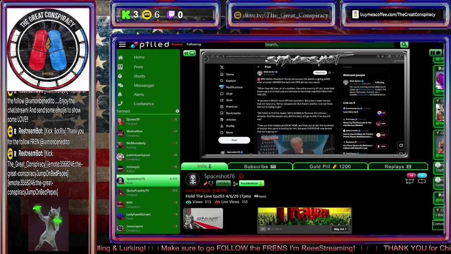Switch to the Following tab
Viewport: 451px width, 254px height.
tap(194, 44)
